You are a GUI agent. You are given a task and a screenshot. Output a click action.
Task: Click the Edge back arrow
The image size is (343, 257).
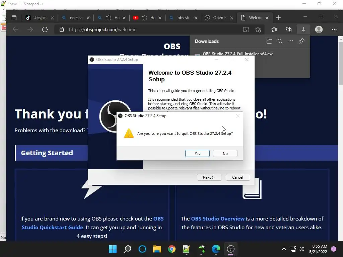(15, 29)
